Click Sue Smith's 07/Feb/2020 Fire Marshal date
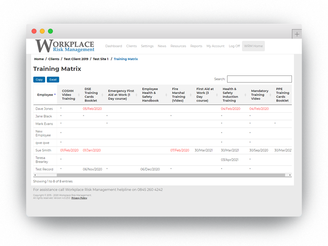The width and height of the screenshot is (328, 246). pyautogui.click(x=180, y=150)
